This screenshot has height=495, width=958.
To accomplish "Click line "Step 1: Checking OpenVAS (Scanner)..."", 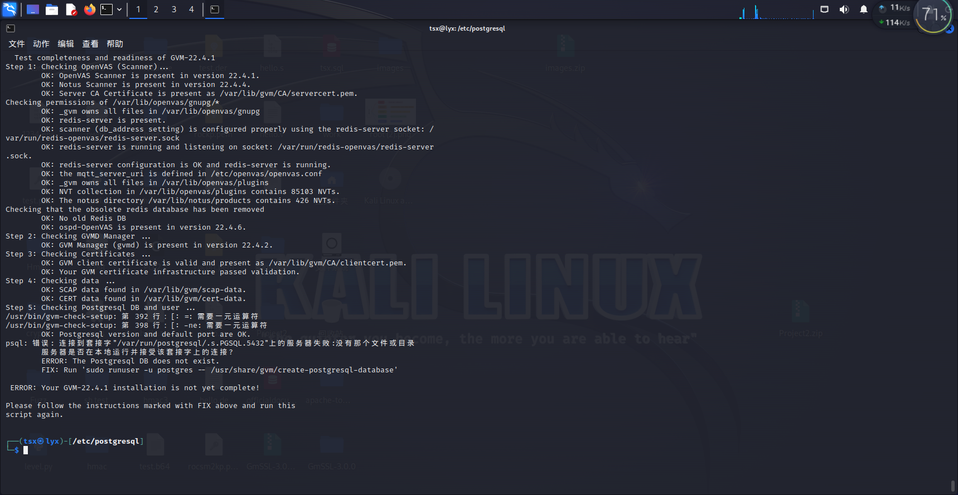I will point(87,67).
